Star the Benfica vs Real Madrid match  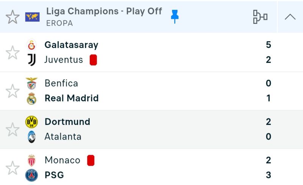[12, 91]
